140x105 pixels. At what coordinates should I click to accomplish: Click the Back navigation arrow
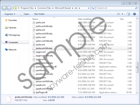[4, 8]
